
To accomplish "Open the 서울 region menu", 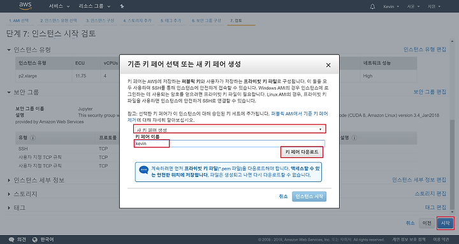I will 413,6.
